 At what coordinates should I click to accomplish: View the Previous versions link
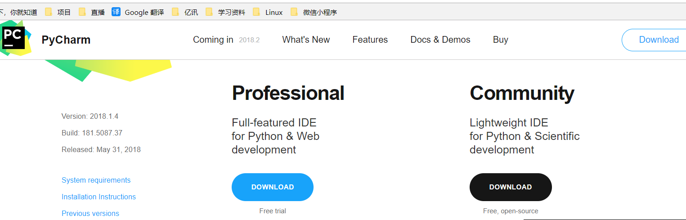point(90,213)
